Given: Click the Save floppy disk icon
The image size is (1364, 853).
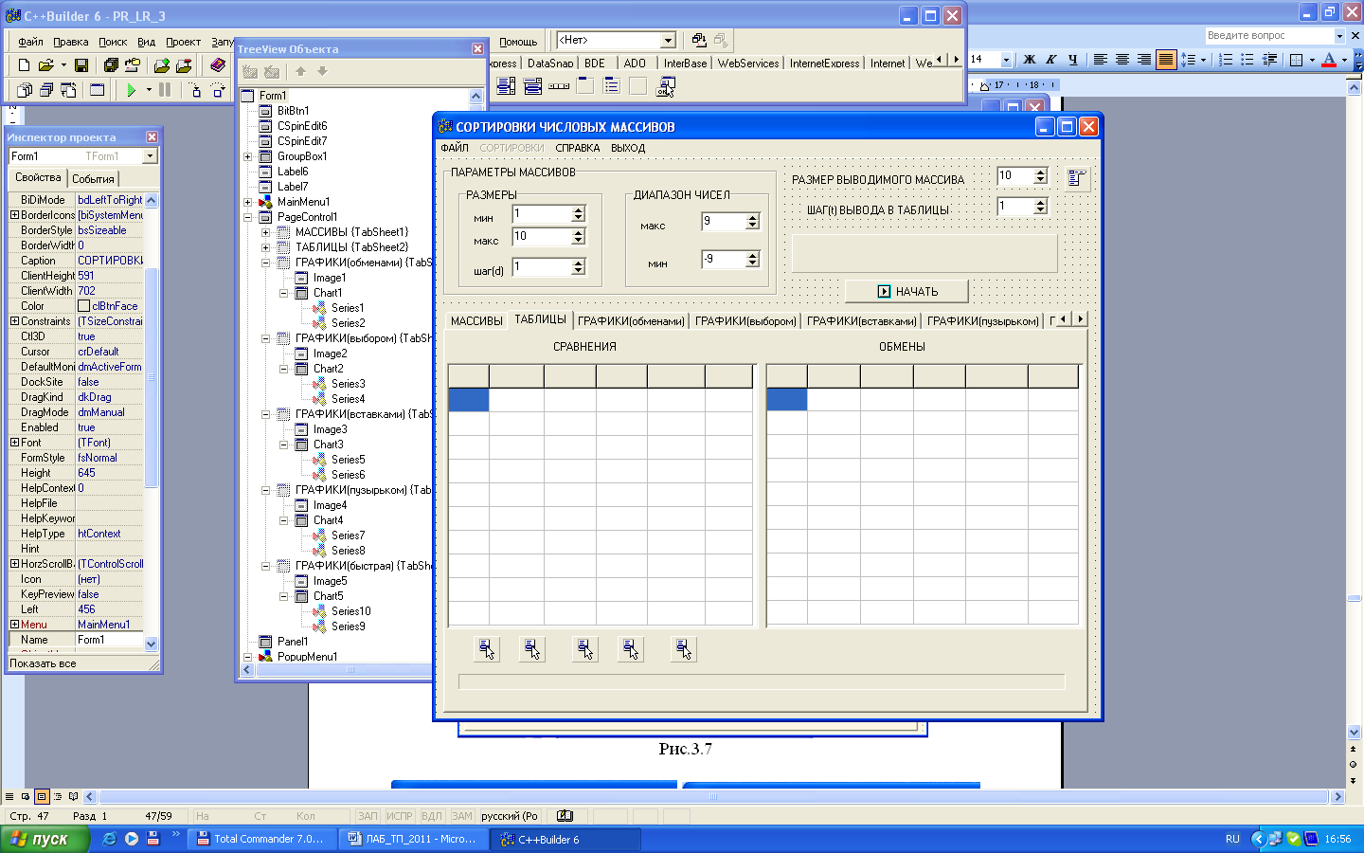Looking at the screenshot, I should [x=81, y=65].
